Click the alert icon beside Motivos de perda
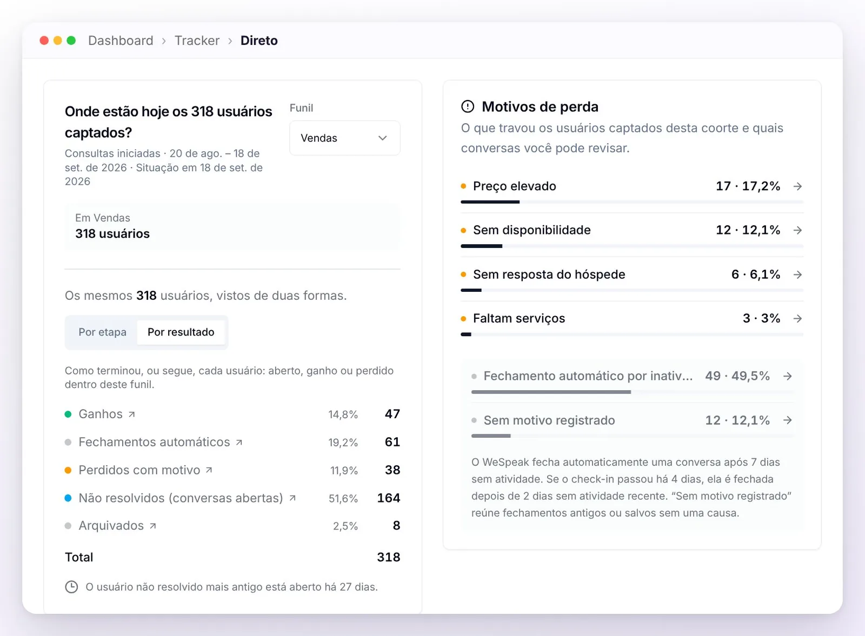 pos(468,107)
